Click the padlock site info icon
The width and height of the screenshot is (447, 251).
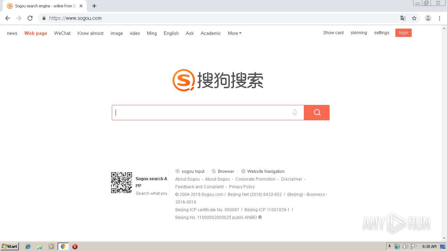pyautogui.click(x=44, y=18)
